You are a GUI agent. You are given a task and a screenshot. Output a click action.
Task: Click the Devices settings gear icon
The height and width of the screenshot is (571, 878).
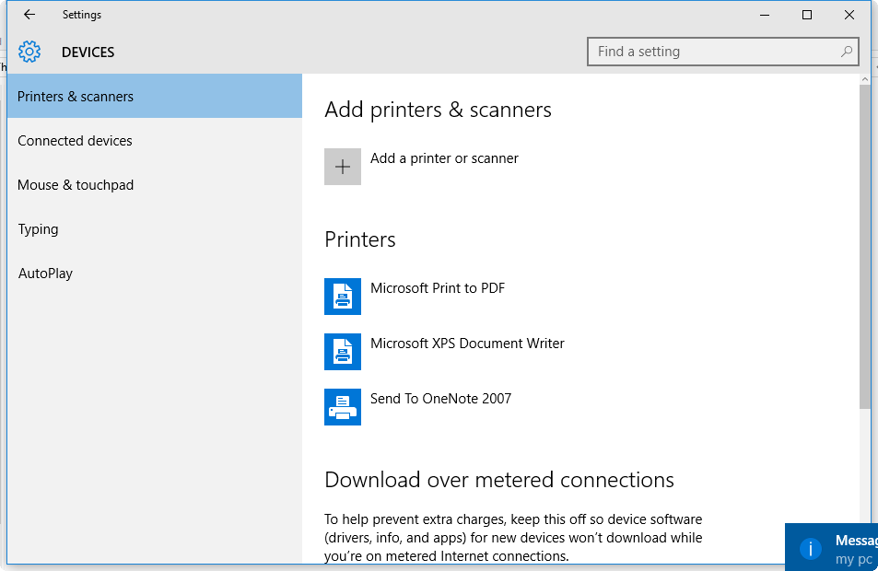[29, 52]
